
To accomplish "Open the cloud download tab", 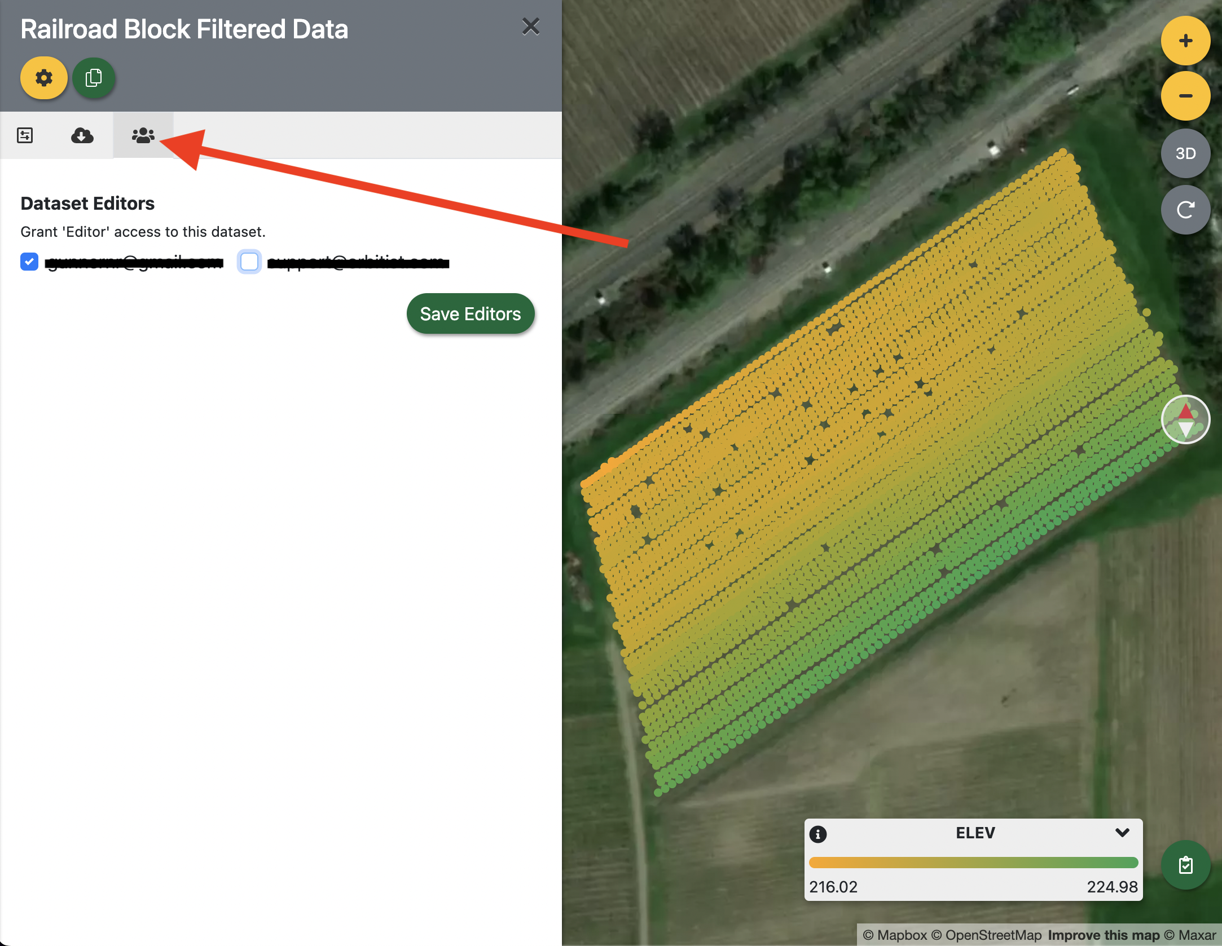I will pos(82,135).
